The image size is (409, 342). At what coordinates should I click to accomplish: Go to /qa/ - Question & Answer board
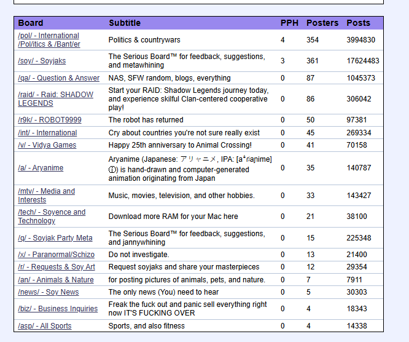[x=59, y=78]
